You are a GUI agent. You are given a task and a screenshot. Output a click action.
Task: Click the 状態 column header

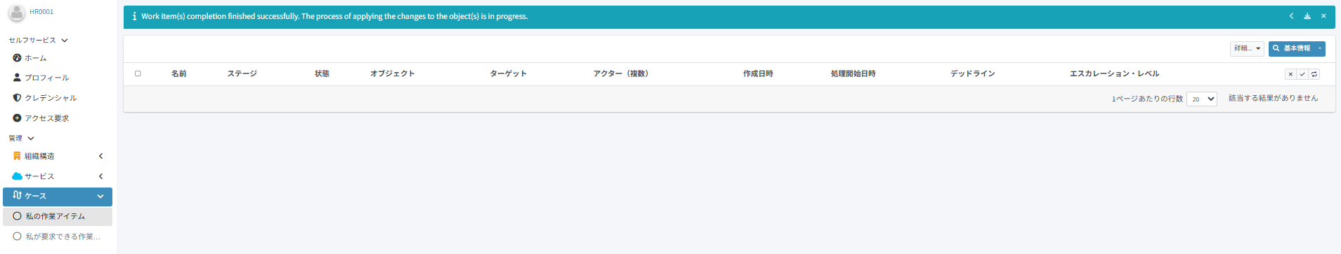click(x=322, y=73)
